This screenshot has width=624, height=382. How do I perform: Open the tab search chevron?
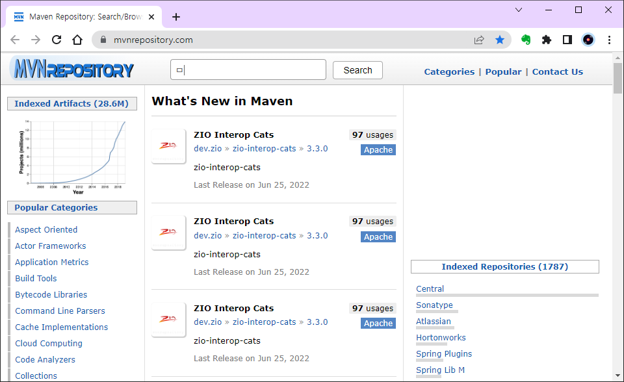click(x=519, y=10)
